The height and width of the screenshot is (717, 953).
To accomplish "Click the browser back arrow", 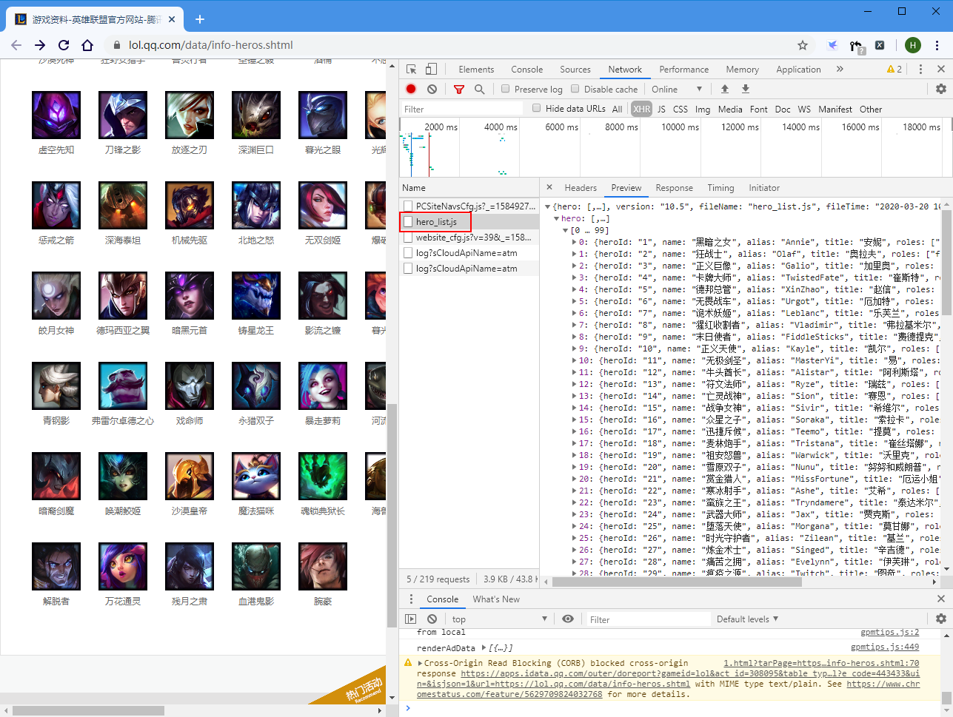I will pyautogui.click(x=16, y=45).
